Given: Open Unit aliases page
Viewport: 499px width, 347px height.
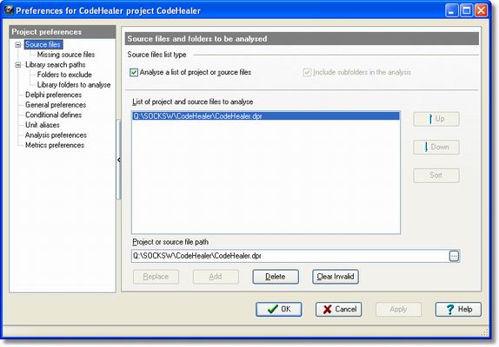Looking at the screenshot, I should coord(43,125).
